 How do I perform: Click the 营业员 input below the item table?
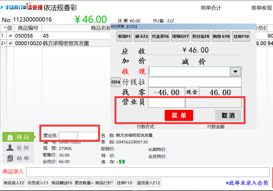[68, 136]
